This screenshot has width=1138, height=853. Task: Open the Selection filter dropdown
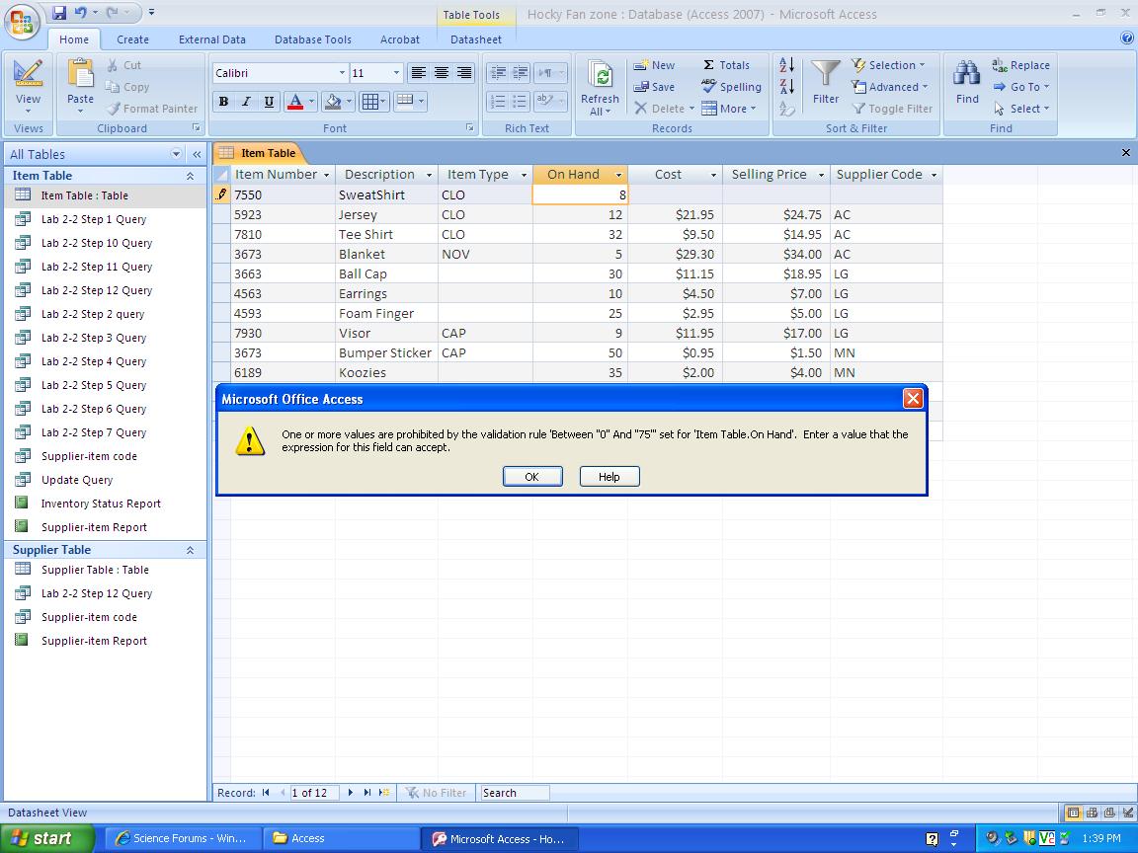[888, 65]
